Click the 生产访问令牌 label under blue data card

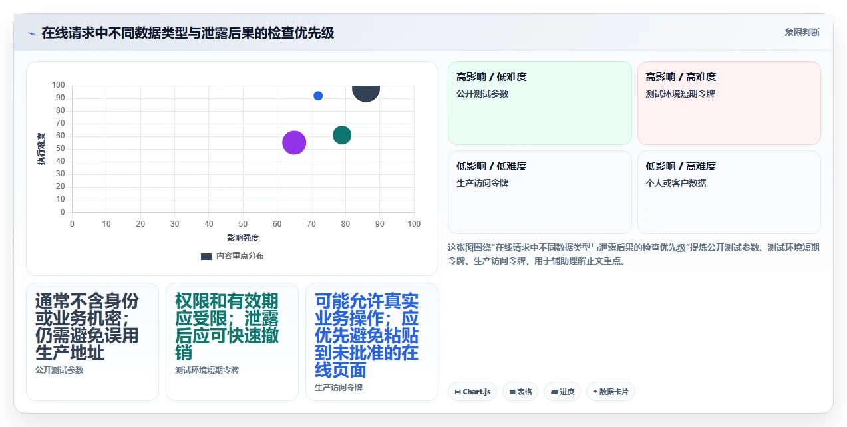(339, 388)
